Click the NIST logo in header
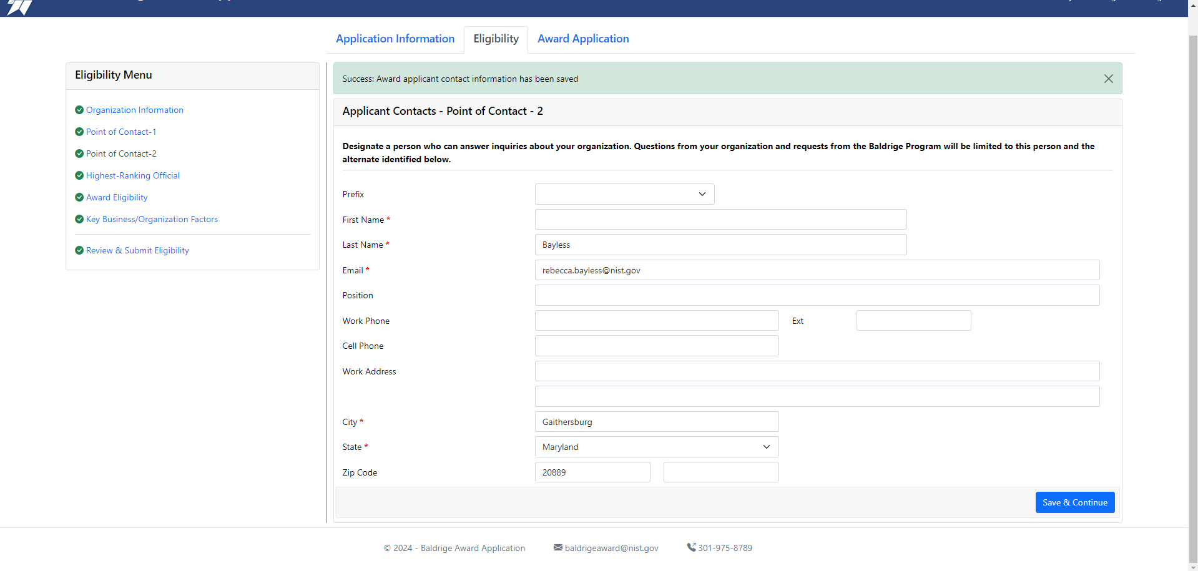The width and height of the screenshot is (1198, 571). click(x=20, y=7)
